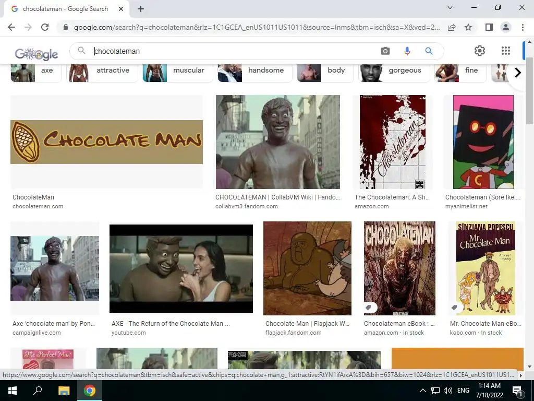Image resolution: width=534 pixels, height=401 pixels.
Task: Click the browser Back arrow
Action: pos(11,27)
